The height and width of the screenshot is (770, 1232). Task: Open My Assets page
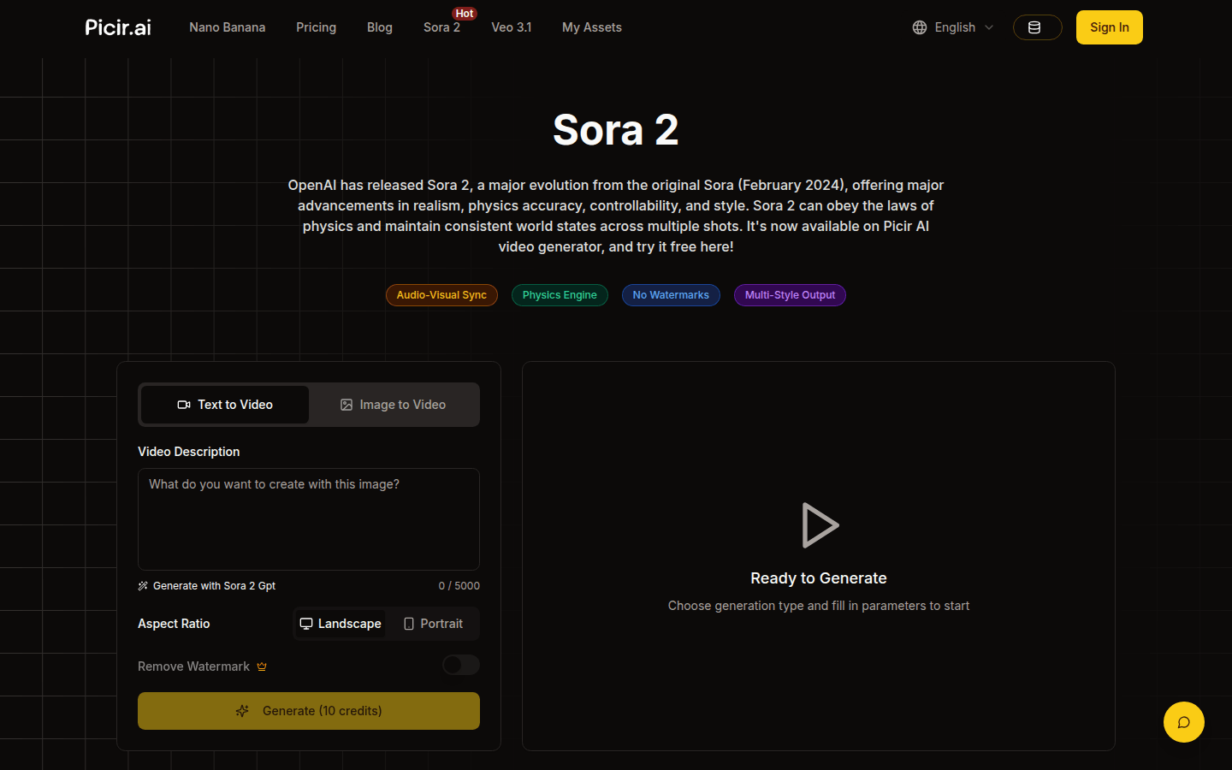592,27
